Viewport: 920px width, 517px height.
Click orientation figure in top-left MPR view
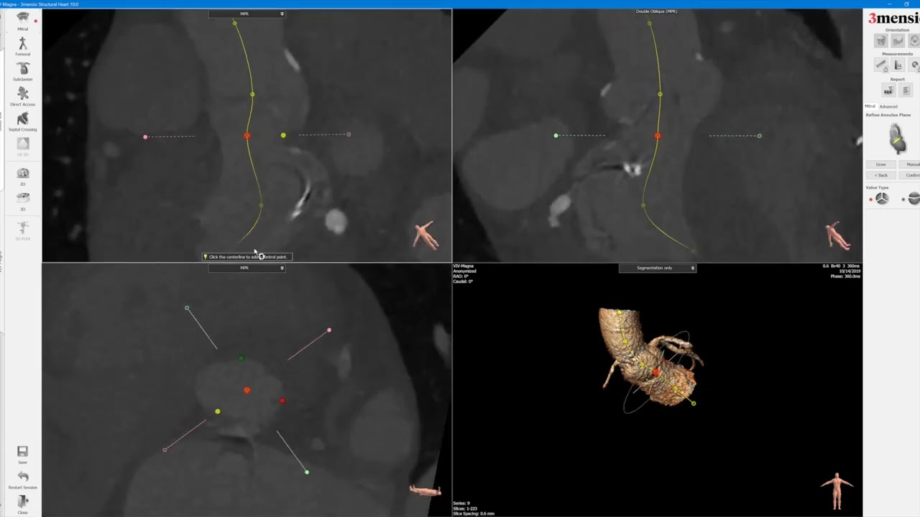click(426, 235)
